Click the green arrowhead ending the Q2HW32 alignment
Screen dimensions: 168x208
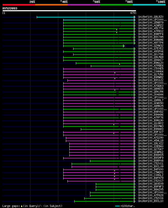click(x=124, y=46)
